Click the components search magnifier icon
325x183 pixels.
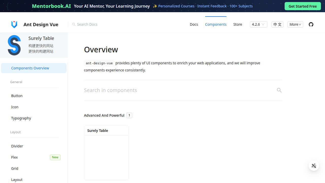(x=279, y=90)
